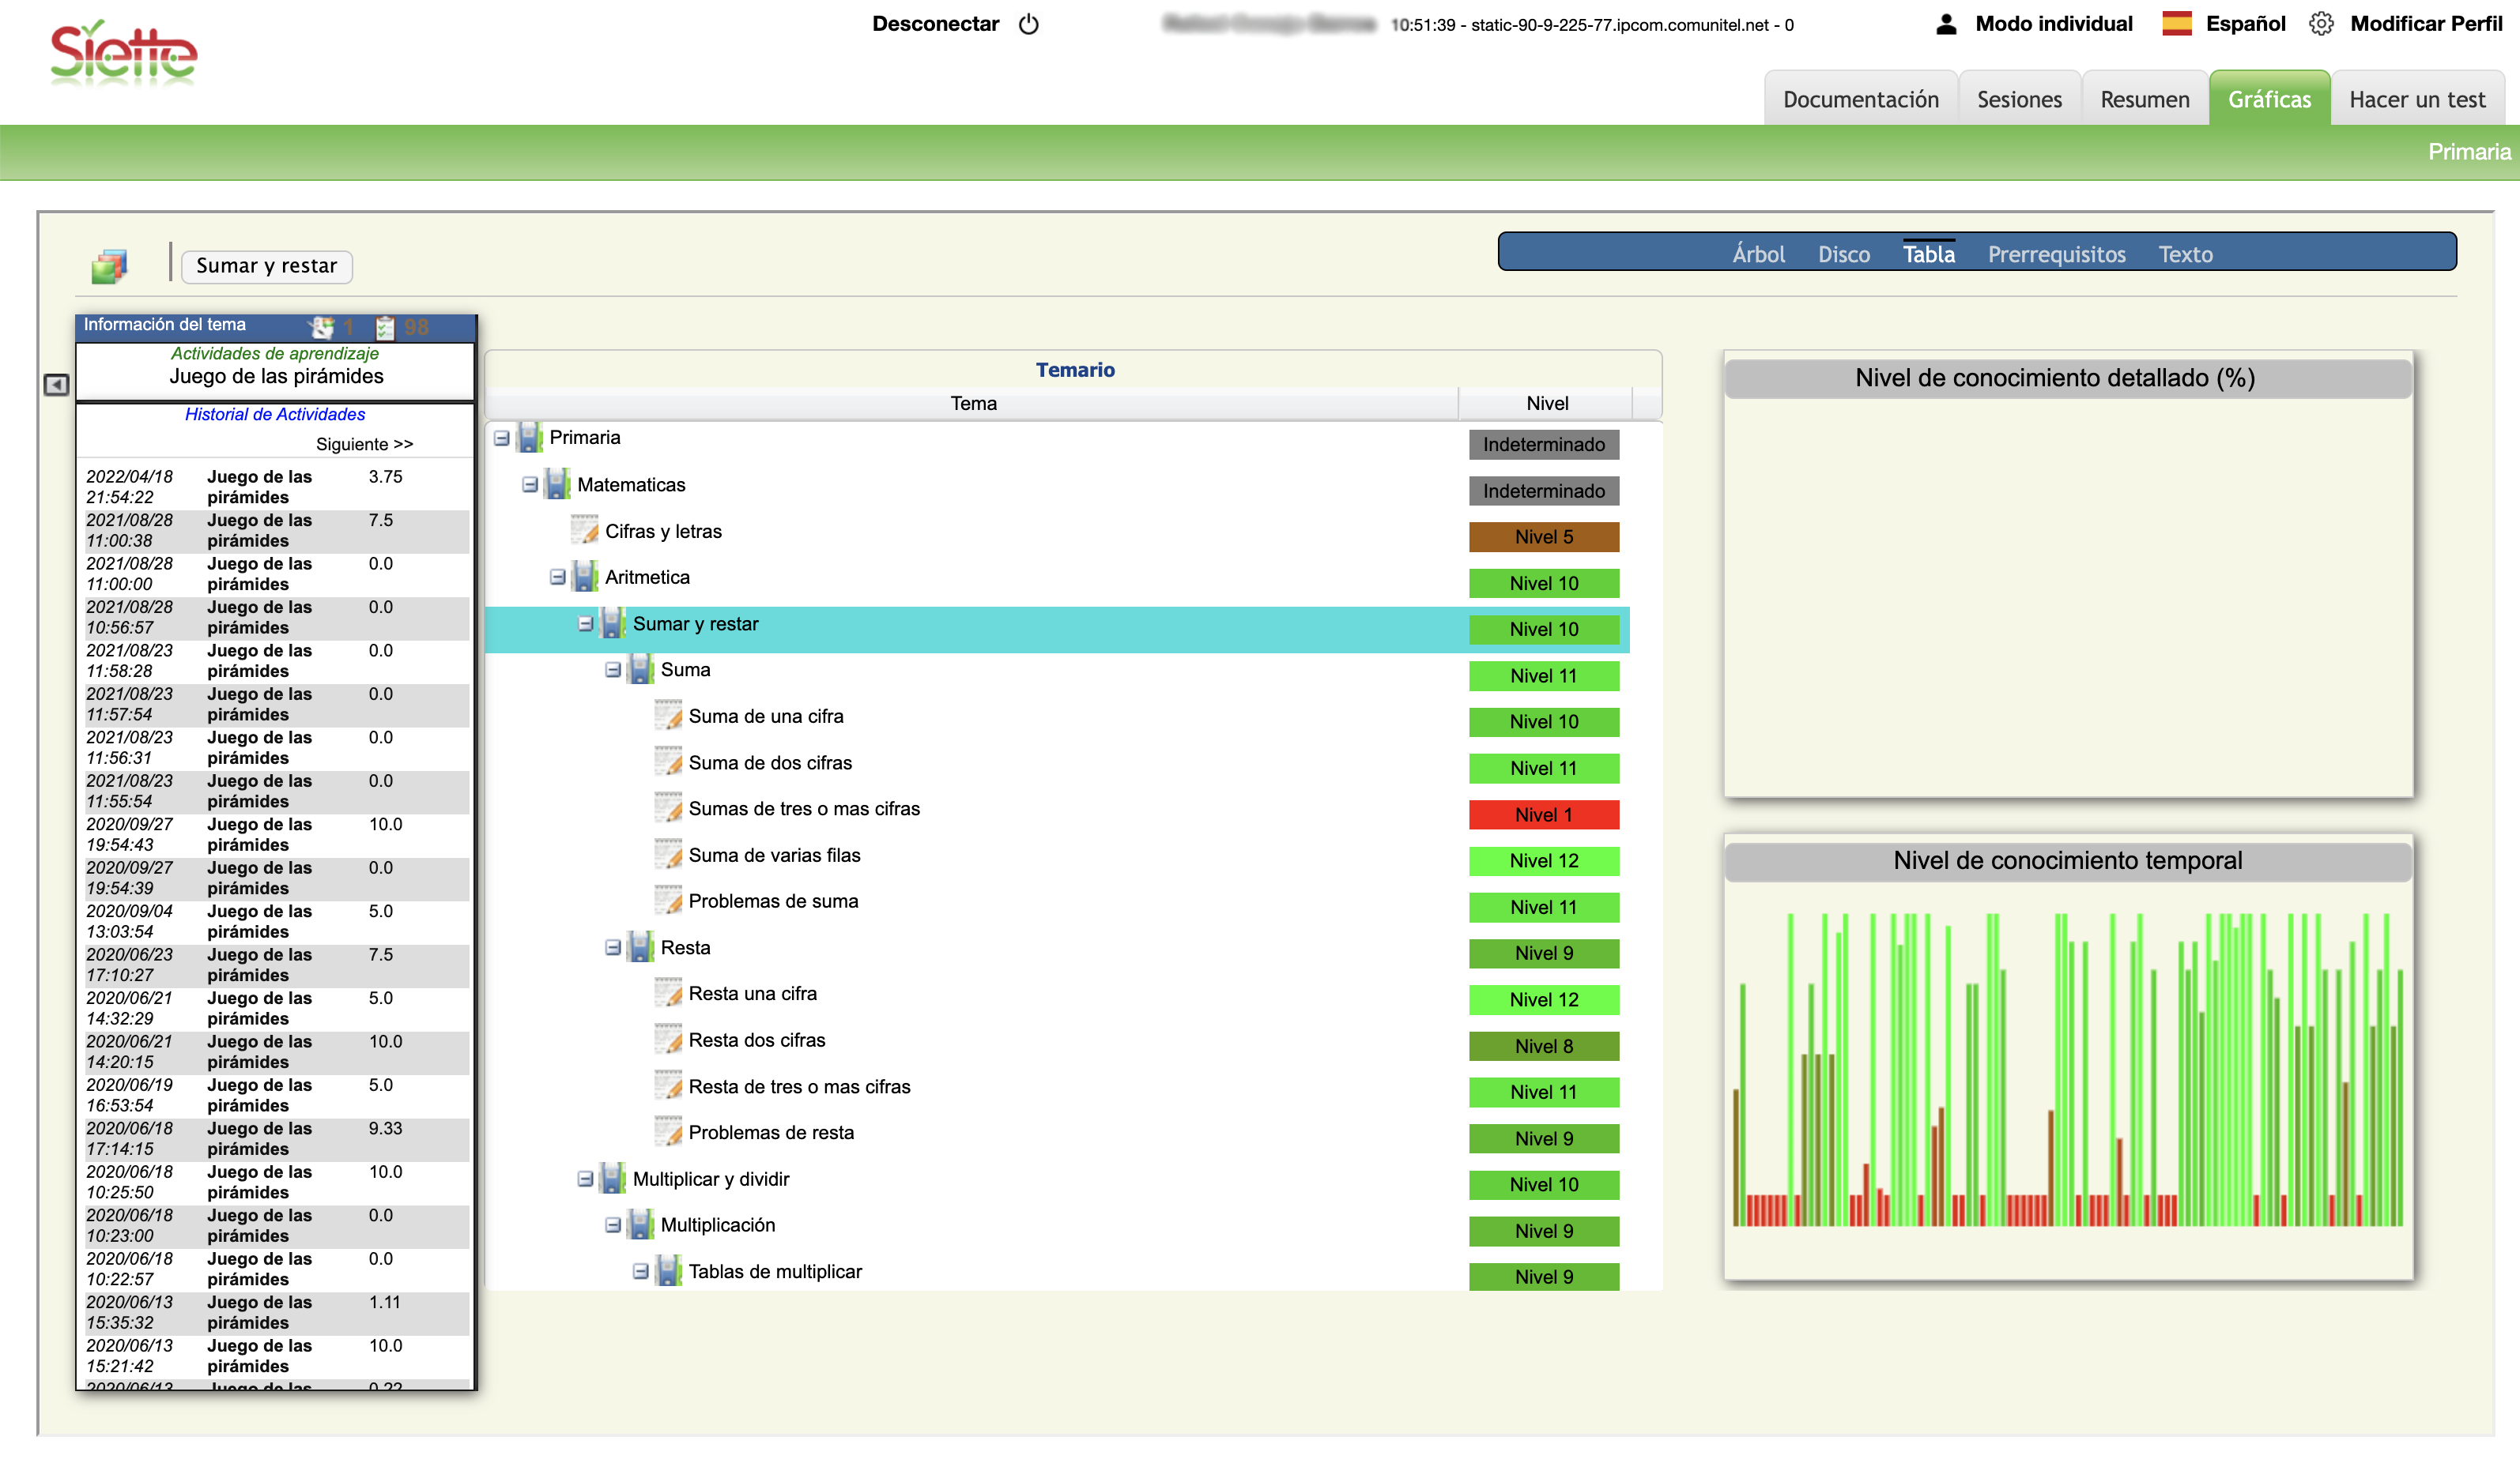Collapse the Primaria tree node

pos(502,438)
